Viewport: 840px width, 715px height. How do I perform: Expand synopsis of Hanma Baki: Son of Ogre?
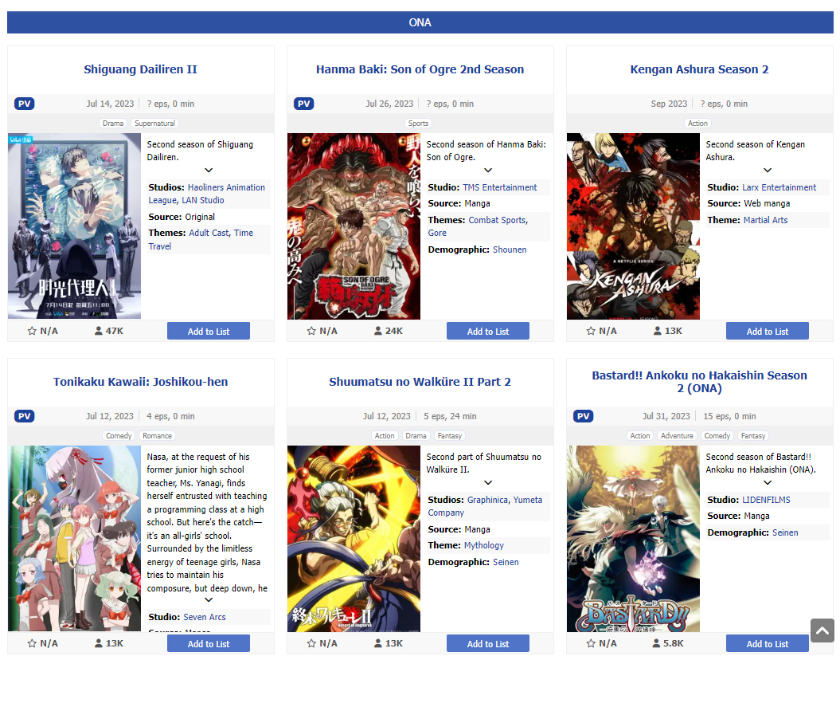(488, 170)
